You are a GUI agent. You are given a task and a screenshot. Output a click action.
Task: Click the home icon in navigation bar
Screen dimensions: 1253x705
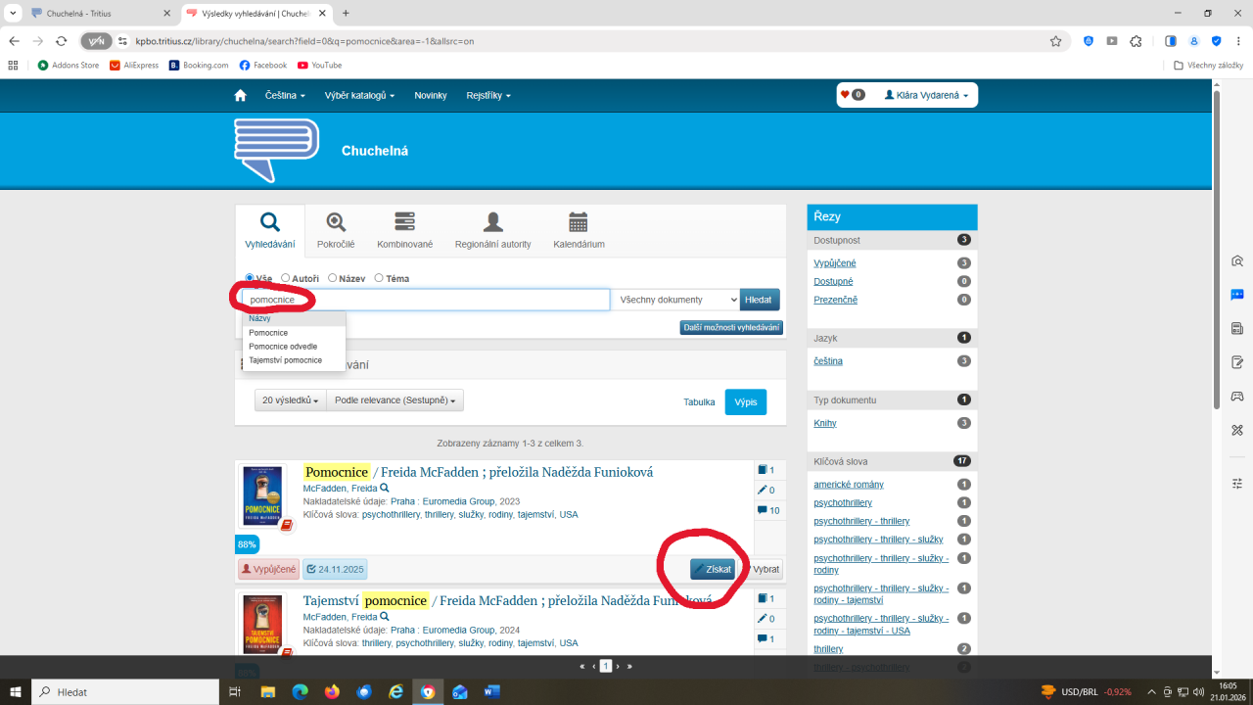click(x=241, y=95)
